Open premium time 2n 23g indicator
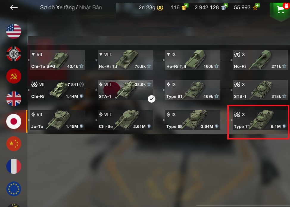 (151, 7)
